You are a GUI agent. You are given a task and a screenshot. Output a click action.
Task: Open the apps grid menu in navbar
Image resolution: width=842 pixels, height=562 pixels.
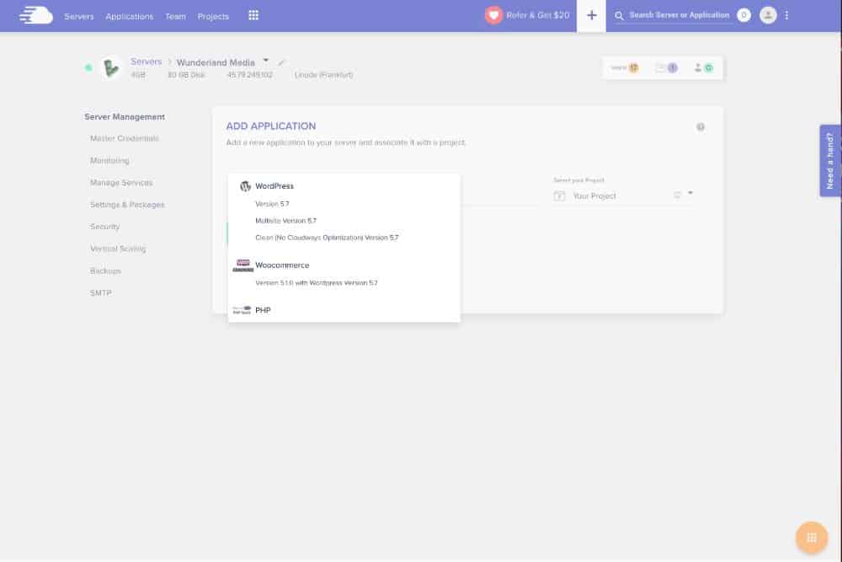(x=253, y=15)
